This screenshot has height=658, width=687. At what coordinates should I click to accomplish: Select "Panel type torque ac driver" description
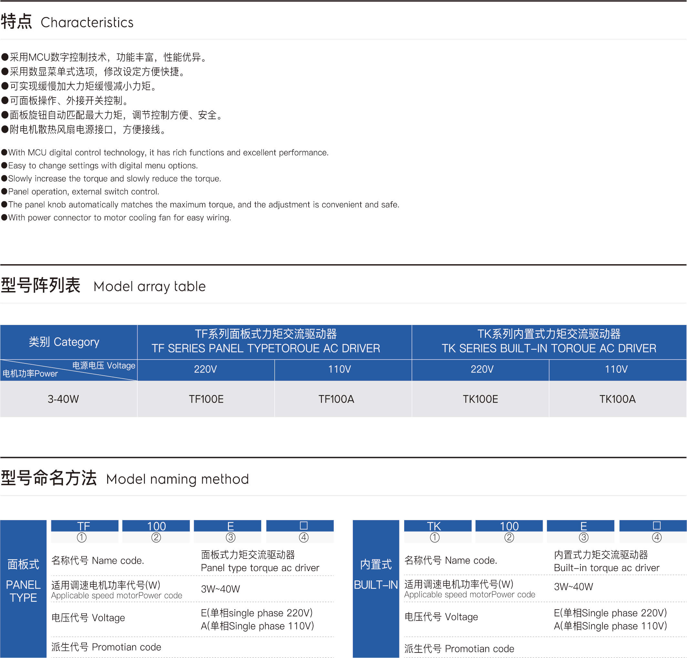click(260, 568)
